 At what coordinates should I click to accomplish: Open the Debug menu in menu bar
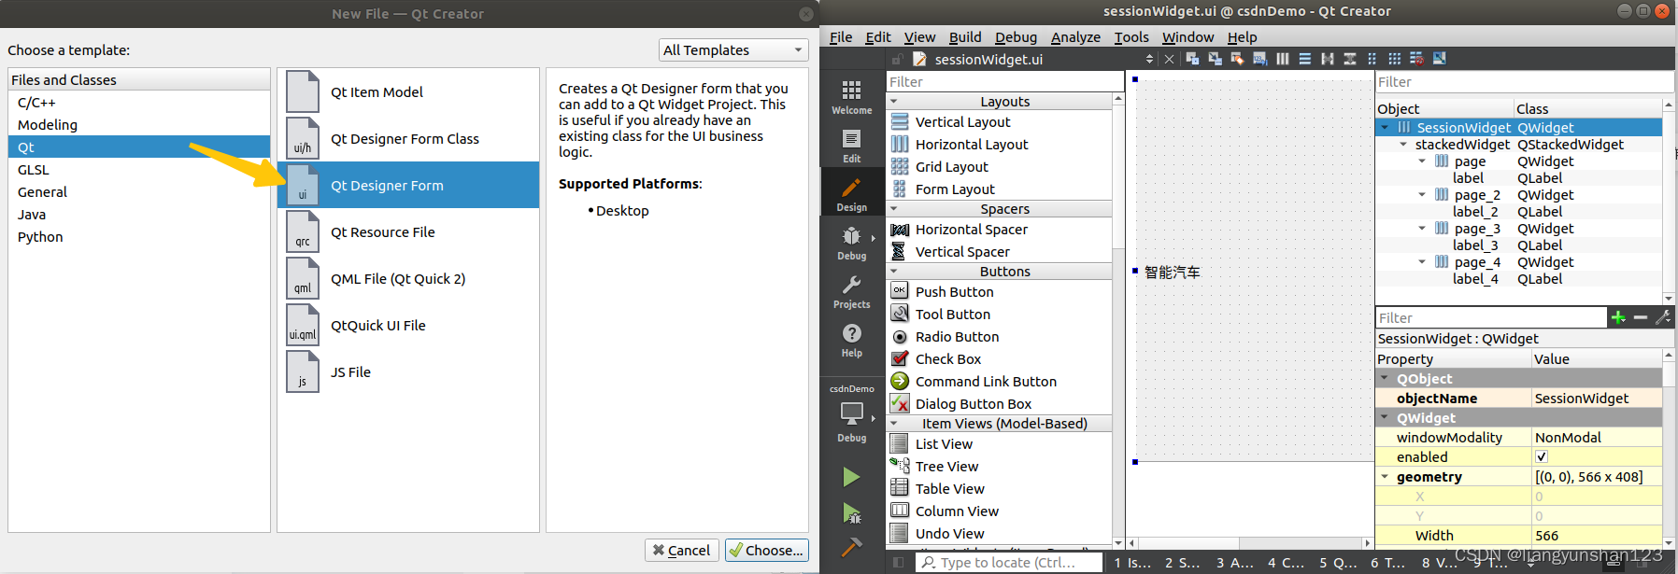tap(1016, 37)
